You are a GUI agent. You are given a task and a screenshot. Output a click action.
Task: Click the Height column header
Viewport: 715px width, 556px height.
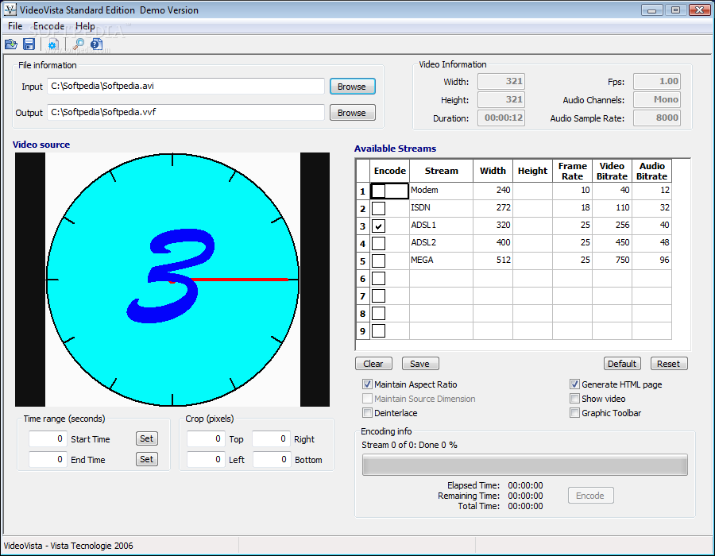tap(532, 171)
